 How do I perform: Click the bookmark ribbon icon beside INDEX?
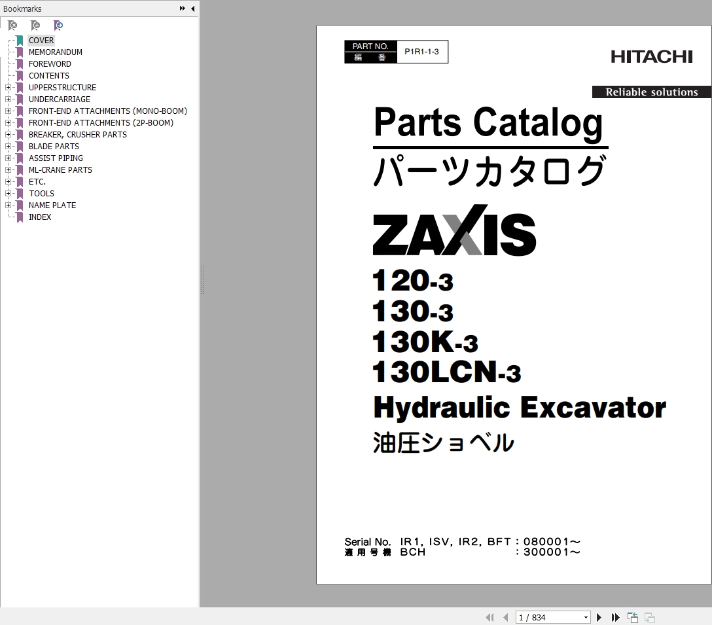click(20, 217)
